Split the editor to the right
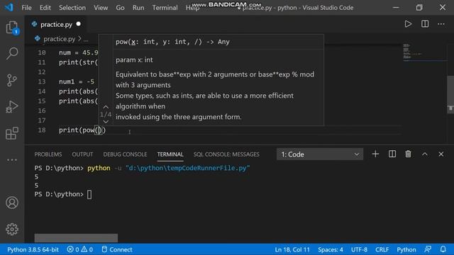This screenshot has height=255, width=454. pyautogui.click(x=425, y=24)
